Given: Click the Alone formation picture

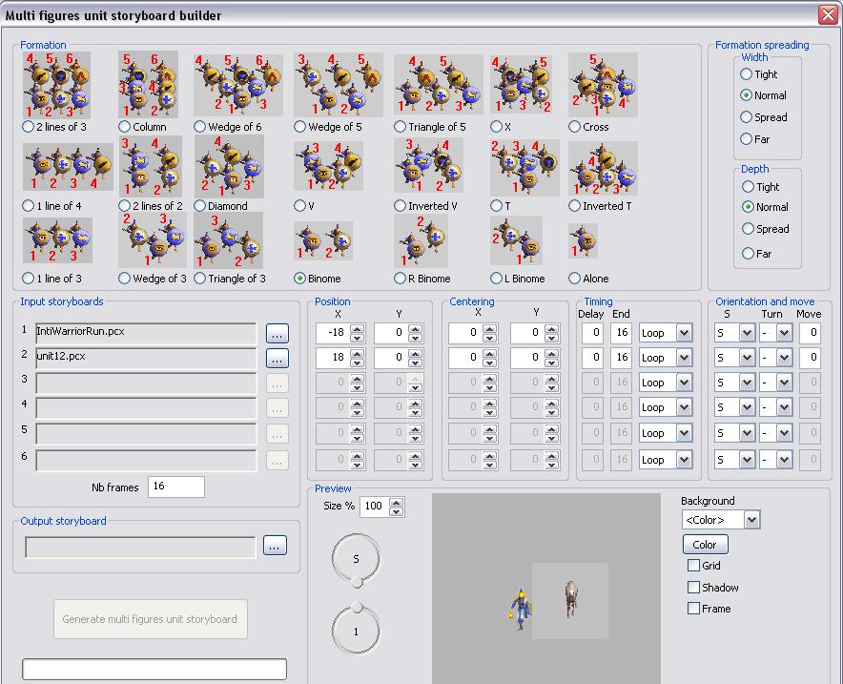Looking at the screenshot, I should pyautogui.click(x=584, y=241).
